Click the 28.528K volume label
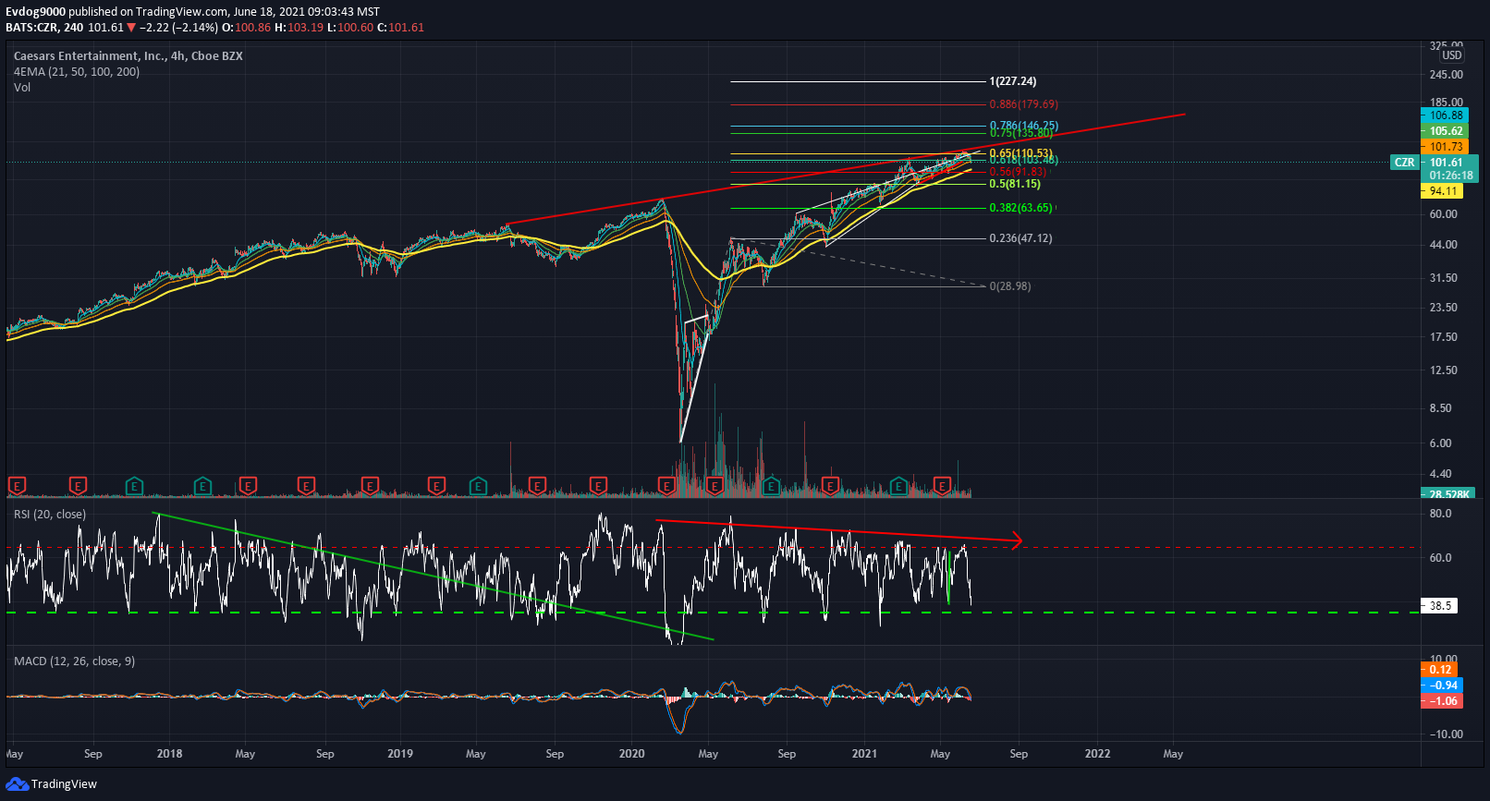This screenshot has width=1490, height=801. 1447,494
